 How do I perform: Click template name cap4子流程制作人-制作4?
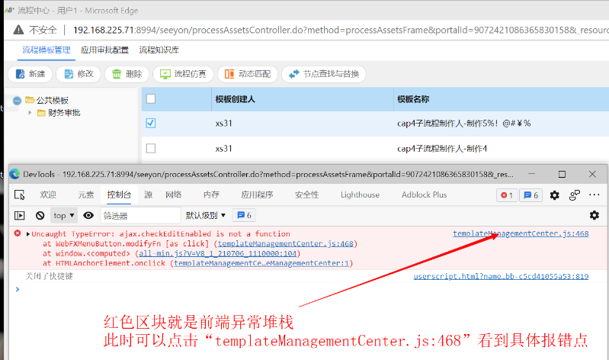point(442,149)
